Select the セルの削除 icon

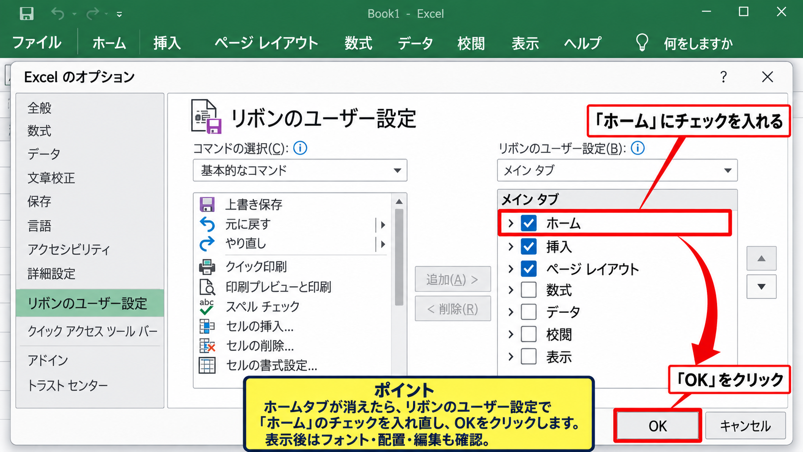coord(207,346)
